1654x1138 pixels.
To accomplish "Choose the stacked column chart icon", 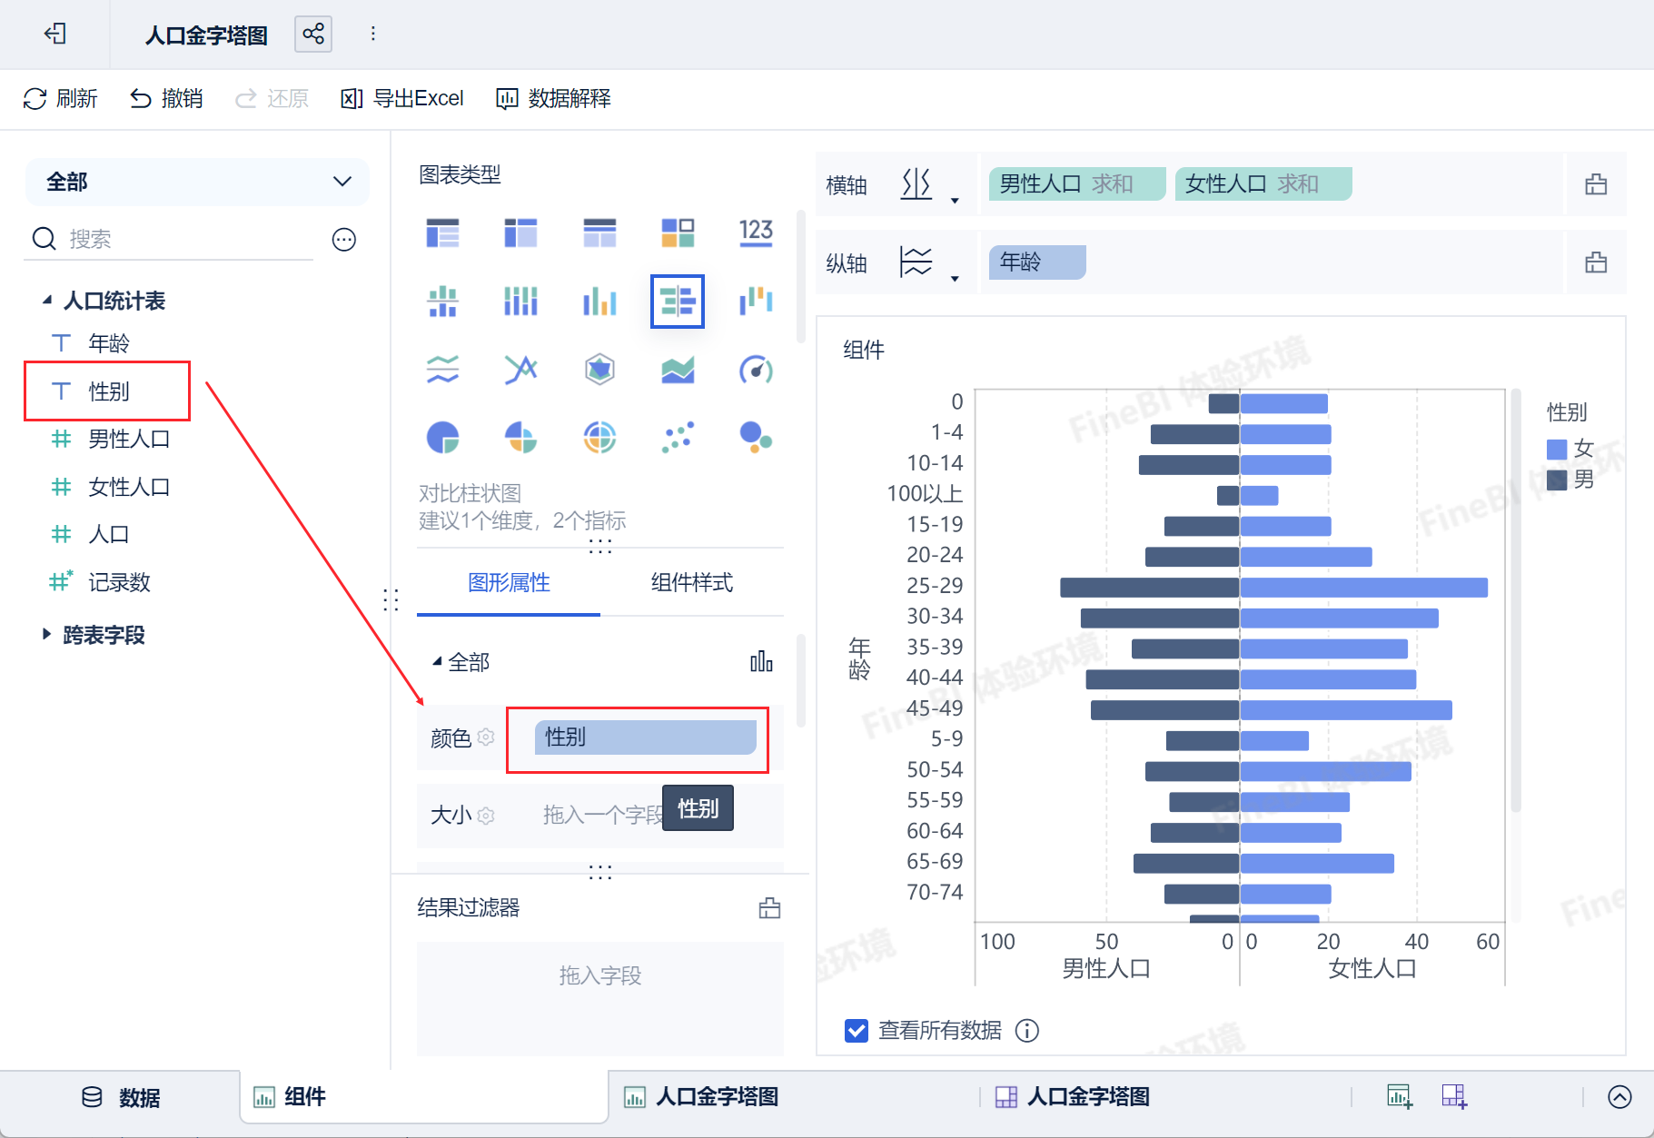I will [x=443, y=301].
